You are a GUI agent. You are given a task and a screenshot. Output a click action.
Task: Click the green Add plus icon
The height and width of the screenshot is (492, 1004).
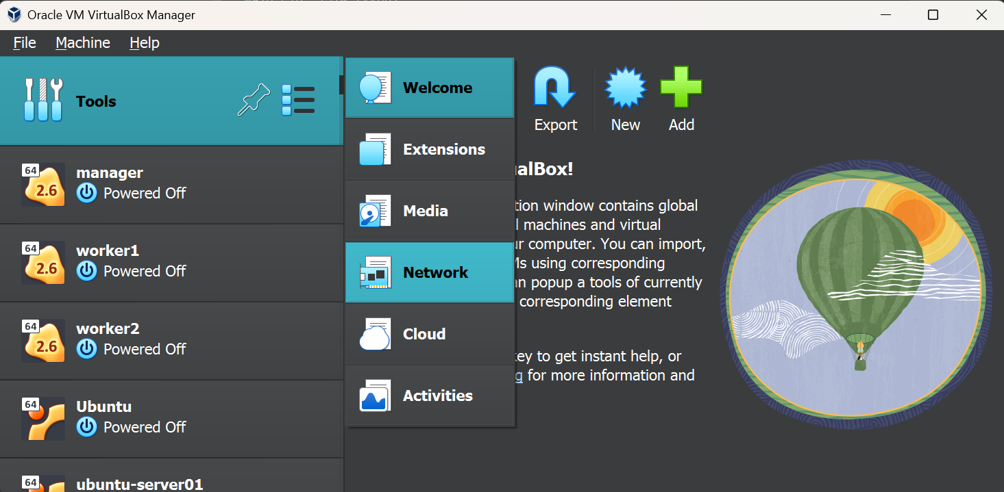pyautogui.click(x=681, y=88)
